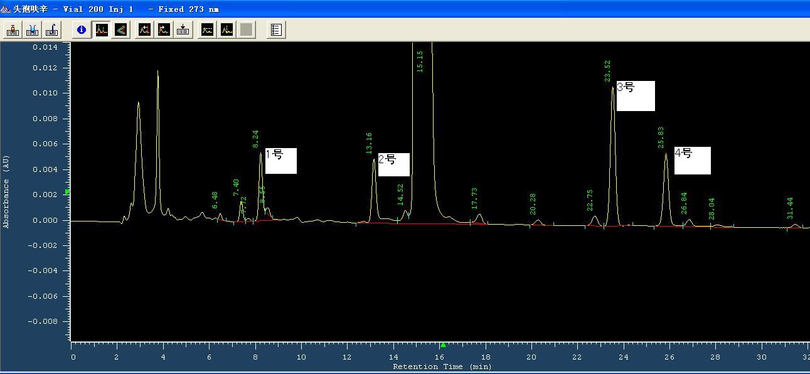Click the white label box for peak 3号
This screenshot has height=374, width=810.
click(635, 95)
